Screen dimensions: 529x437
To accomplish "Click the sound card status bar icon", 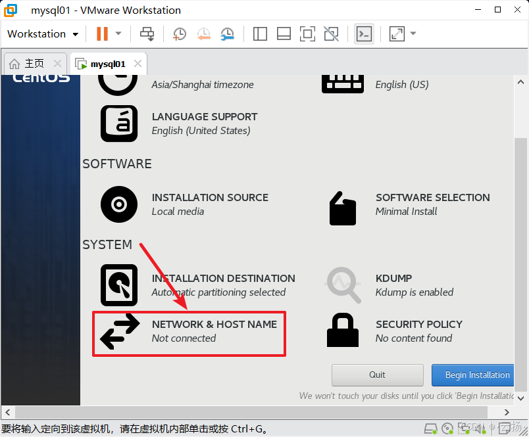I will tap(480, 428).
